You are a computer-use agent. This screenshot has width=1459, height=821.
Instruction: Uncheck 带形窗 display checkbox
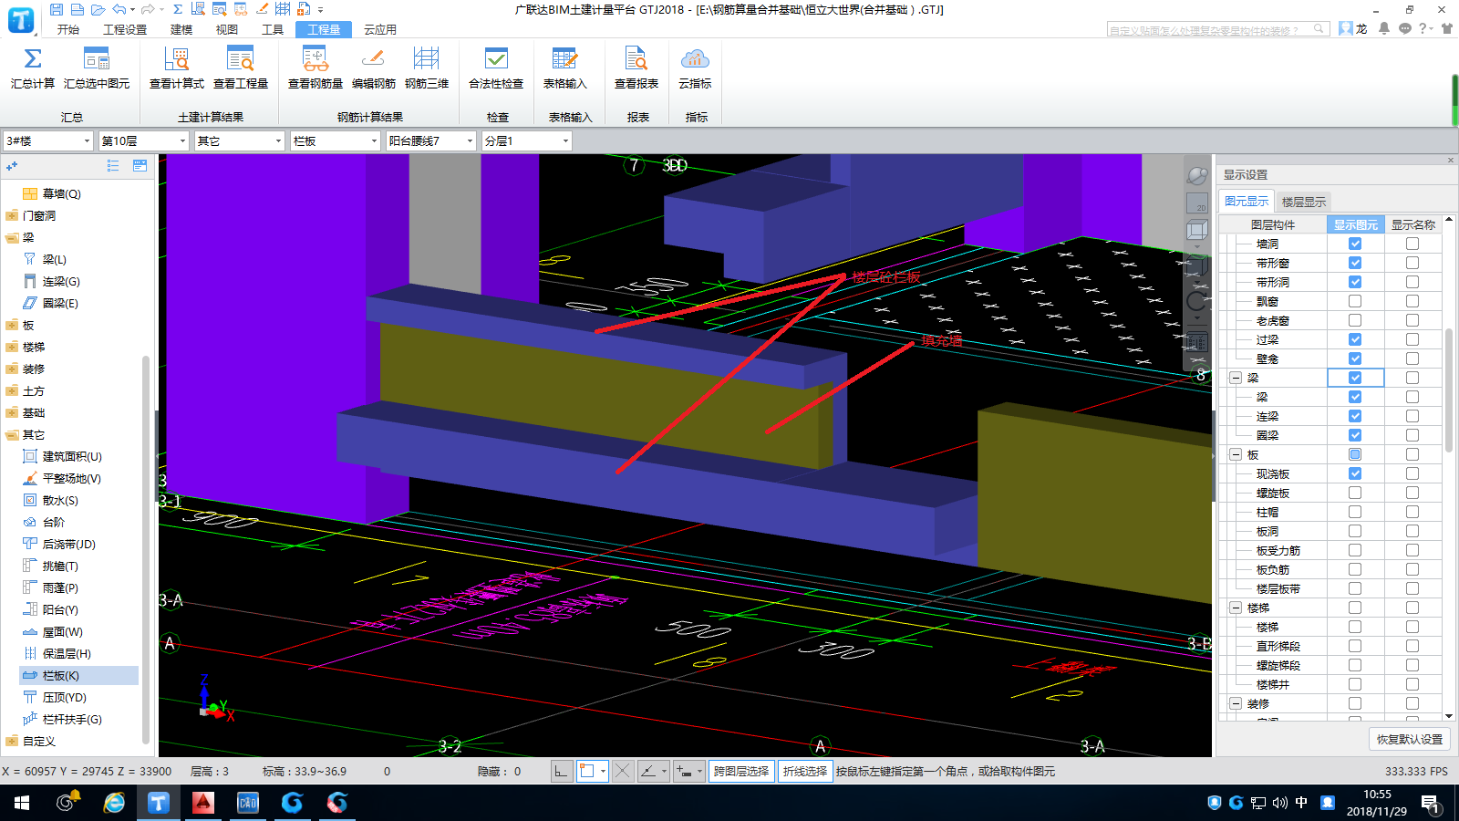1355,263
